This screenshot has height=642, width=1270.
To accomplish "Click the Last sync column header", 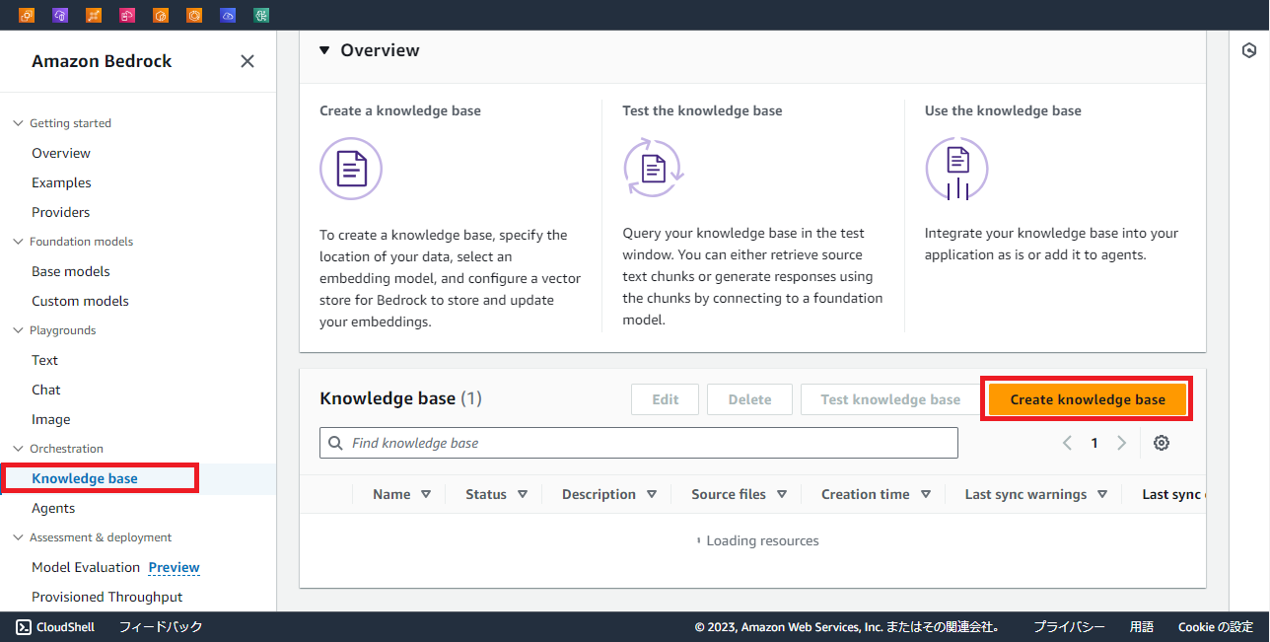I will (1171, 494).
